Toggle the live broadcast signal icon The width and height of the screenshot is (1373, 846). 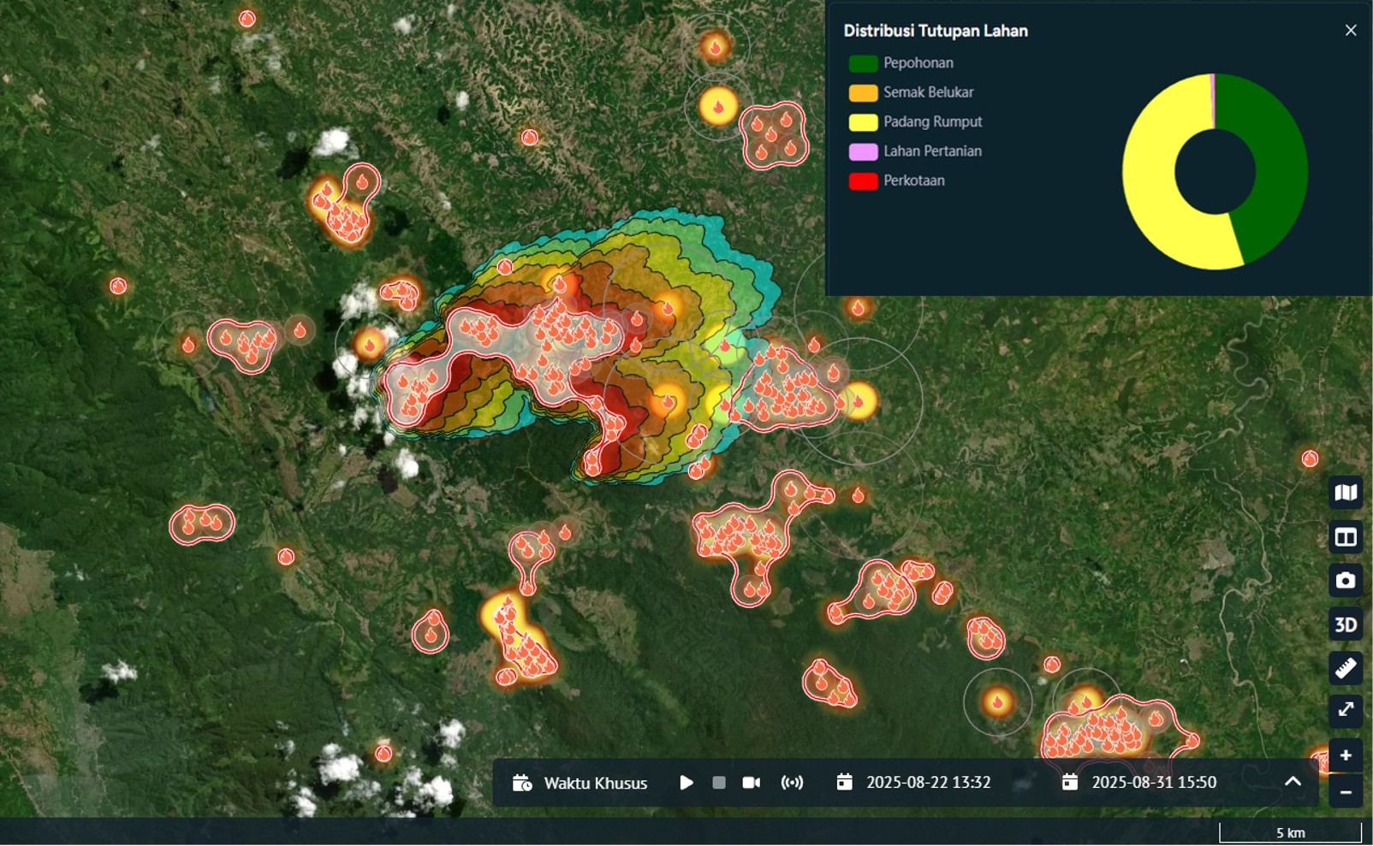tap(793, 783)
